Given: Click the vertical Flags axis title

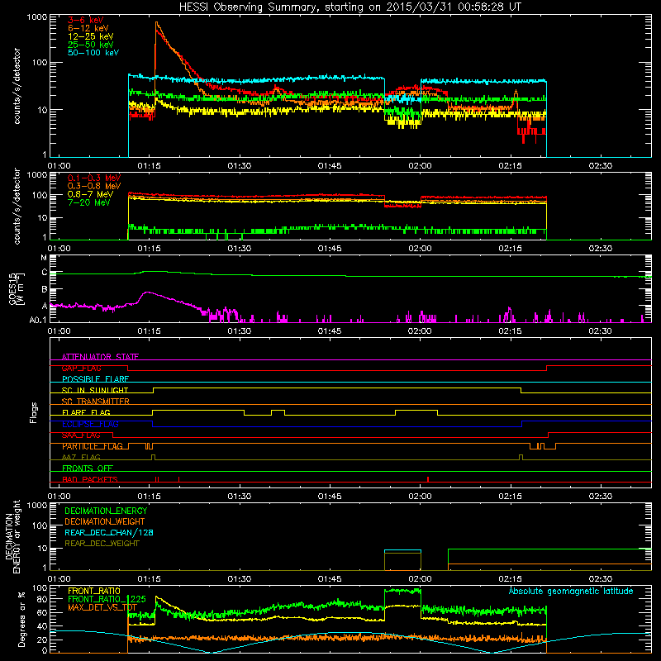Looking at the screenshot, I should coord(34,412).
